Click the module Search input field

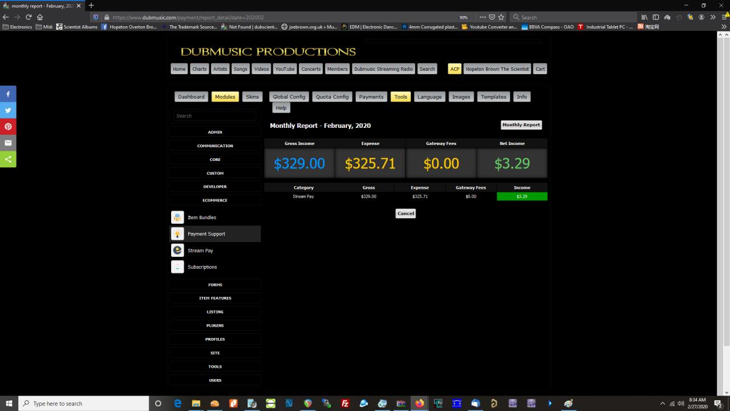[x=215, y=116]
